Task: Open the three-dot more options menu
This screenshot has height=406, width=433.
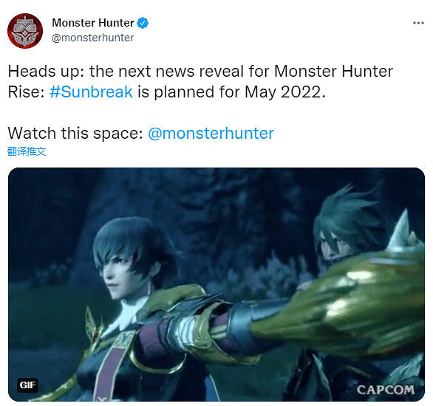Action: tap(418, 23)
